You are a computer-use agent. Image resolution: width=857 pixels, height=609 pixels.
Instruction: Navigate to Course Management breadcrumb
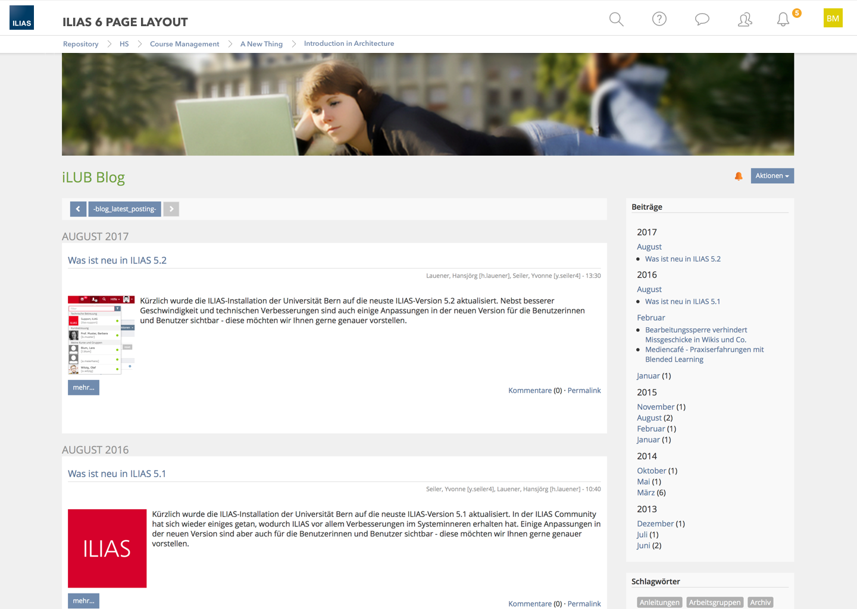[x=184, y=44]
